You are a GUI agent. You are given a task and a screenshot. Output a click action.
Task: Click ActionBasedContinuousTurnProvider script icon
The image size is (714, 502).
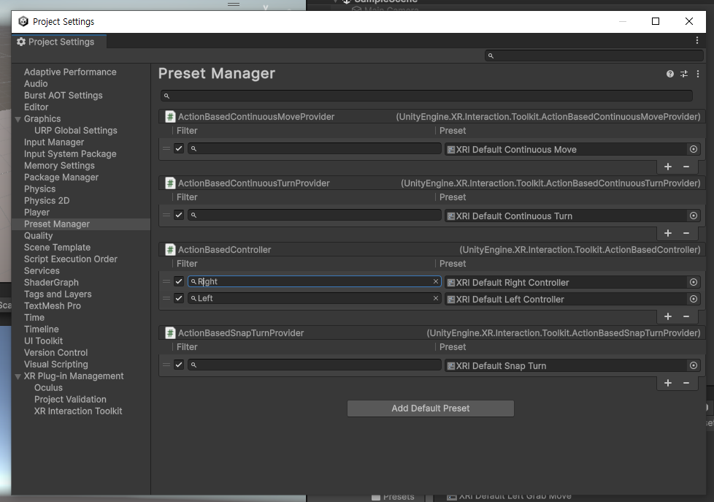click(170, 183)
